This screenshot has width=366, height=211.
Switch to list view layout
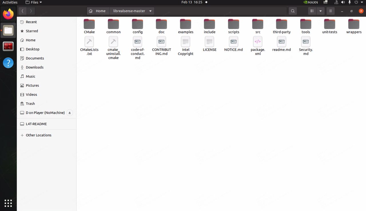click(x=312, y=11)
